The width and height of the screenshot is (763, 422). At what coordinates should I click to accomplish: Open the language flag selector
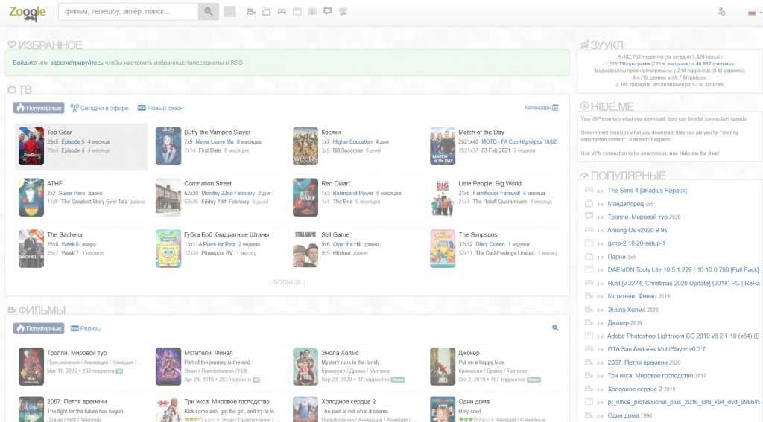click(x=753, y=13)
